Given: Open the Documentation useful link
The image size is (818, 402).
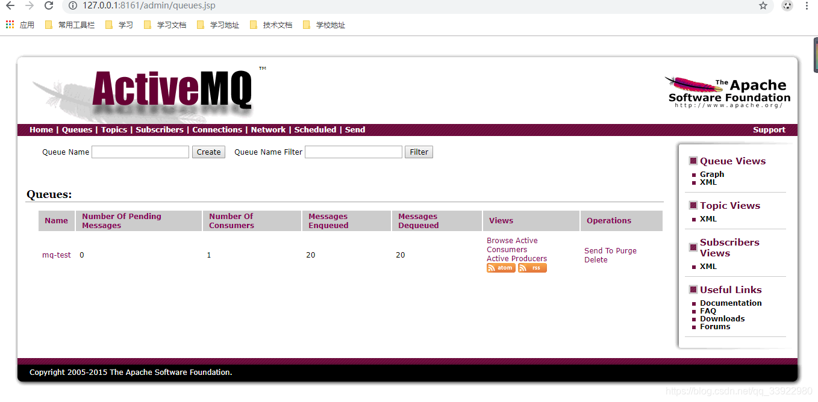Looking at the screenshot, I should pos(731,303).
